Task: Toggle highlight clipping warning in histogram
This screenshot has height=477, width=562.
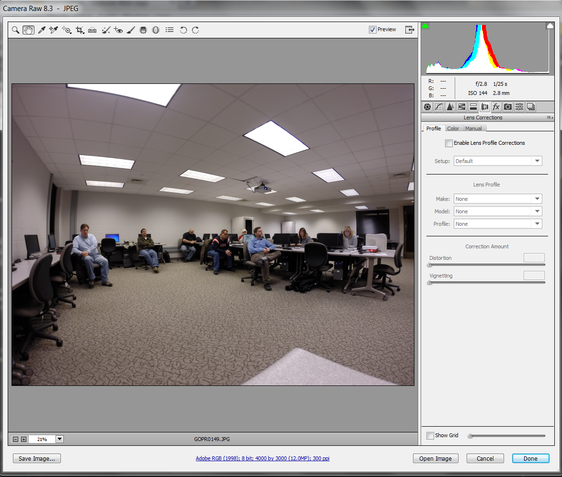Action: [x=550, y=26]
